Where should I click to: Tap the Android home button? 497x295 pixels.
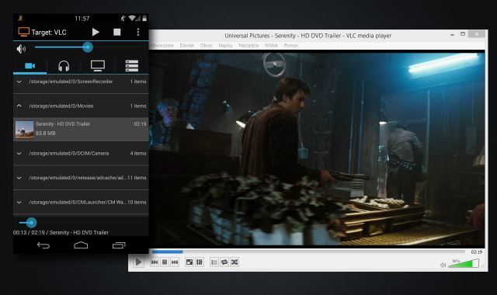pos(81,245)
